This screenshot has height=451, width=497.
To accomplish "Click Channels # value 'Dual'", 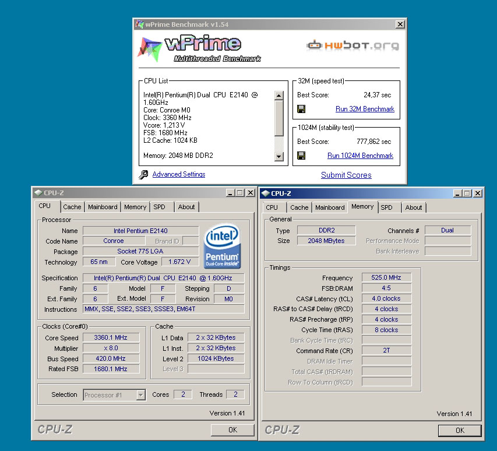I will point(447,230).
